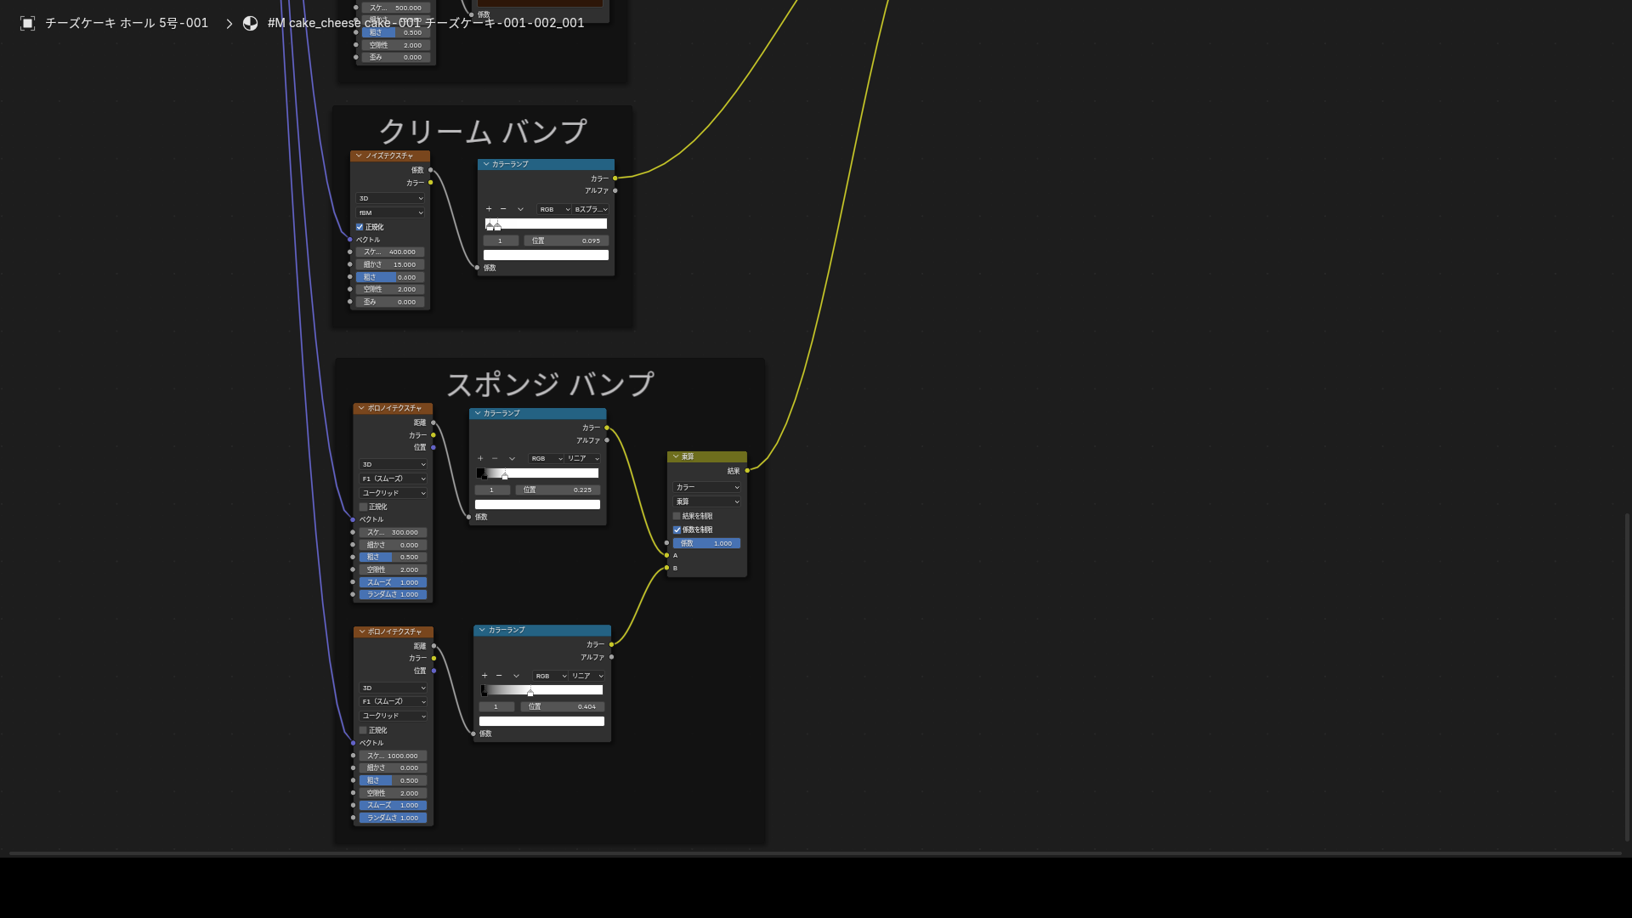Click the white stop handle in the 0.225 ramp
1632x918 pixels.
(x=505, y=476)
